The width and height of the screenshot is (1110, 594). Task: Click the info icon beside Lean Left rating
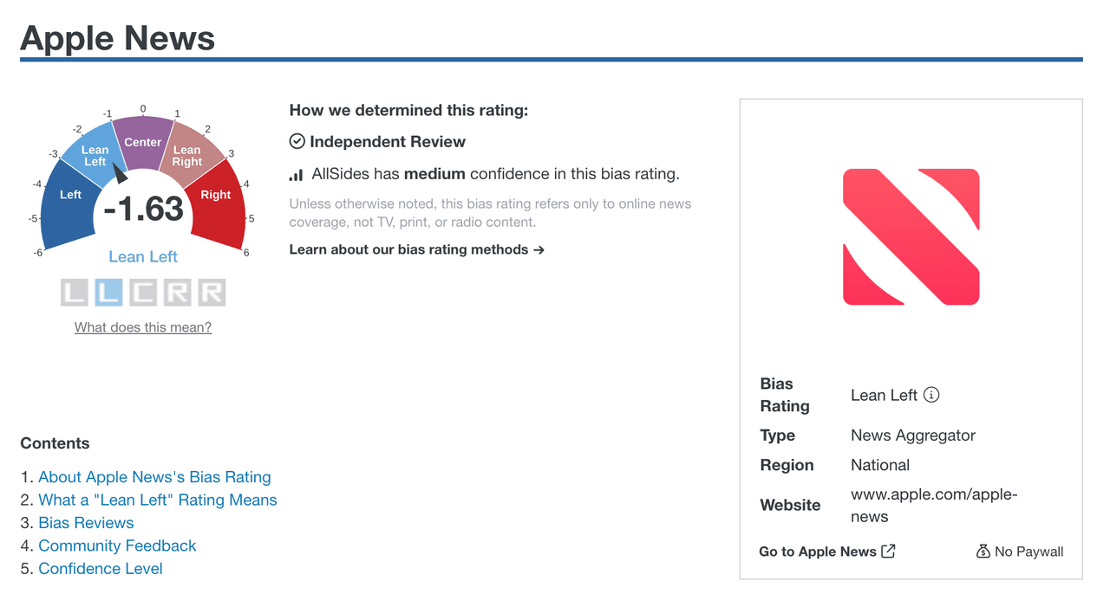(x=931, y=395)
